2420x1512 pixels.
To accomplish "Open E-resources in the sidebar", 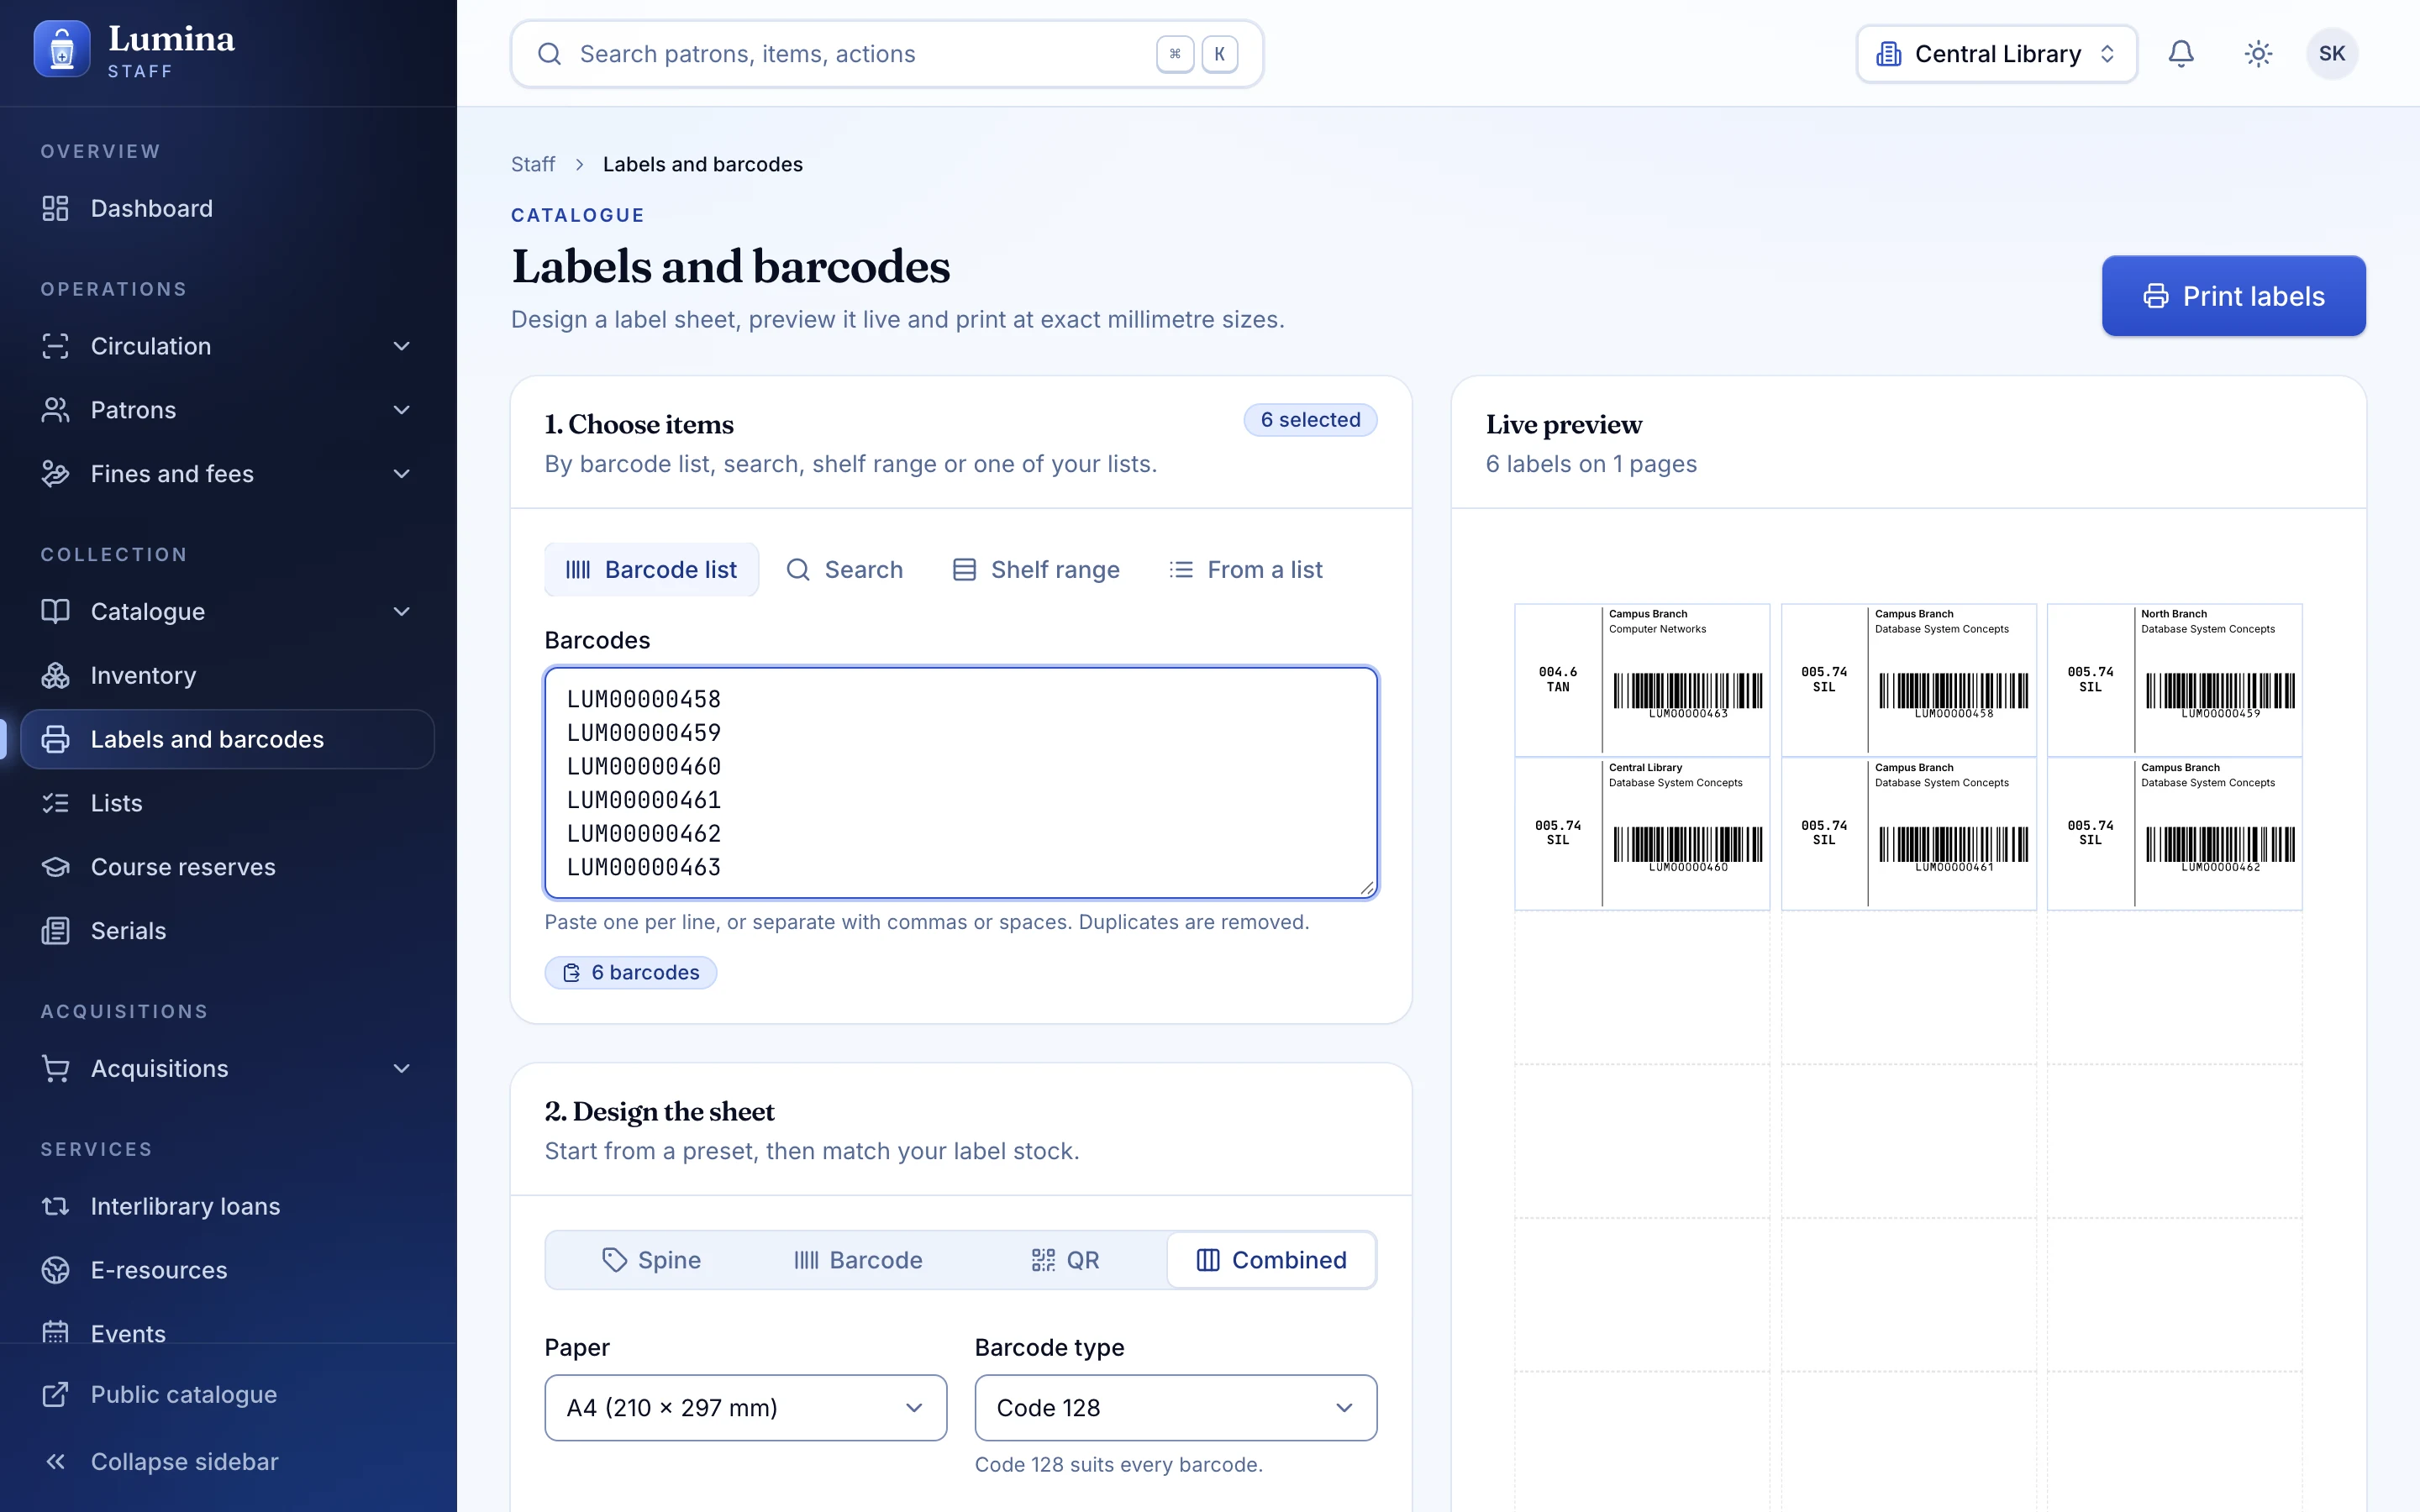I will click(x=227, y=1270).
